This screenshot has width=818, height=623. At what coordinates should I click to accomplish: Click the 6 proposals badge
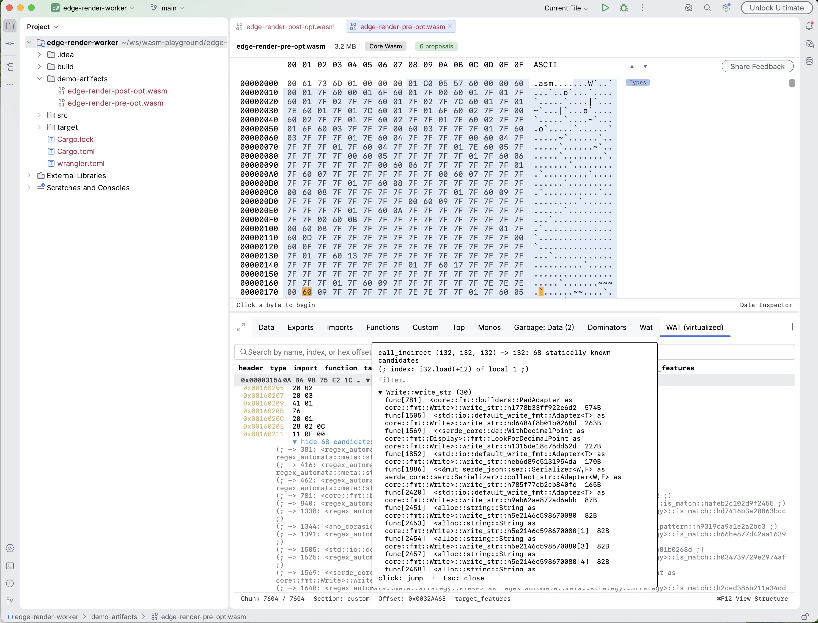pos(436,46)
